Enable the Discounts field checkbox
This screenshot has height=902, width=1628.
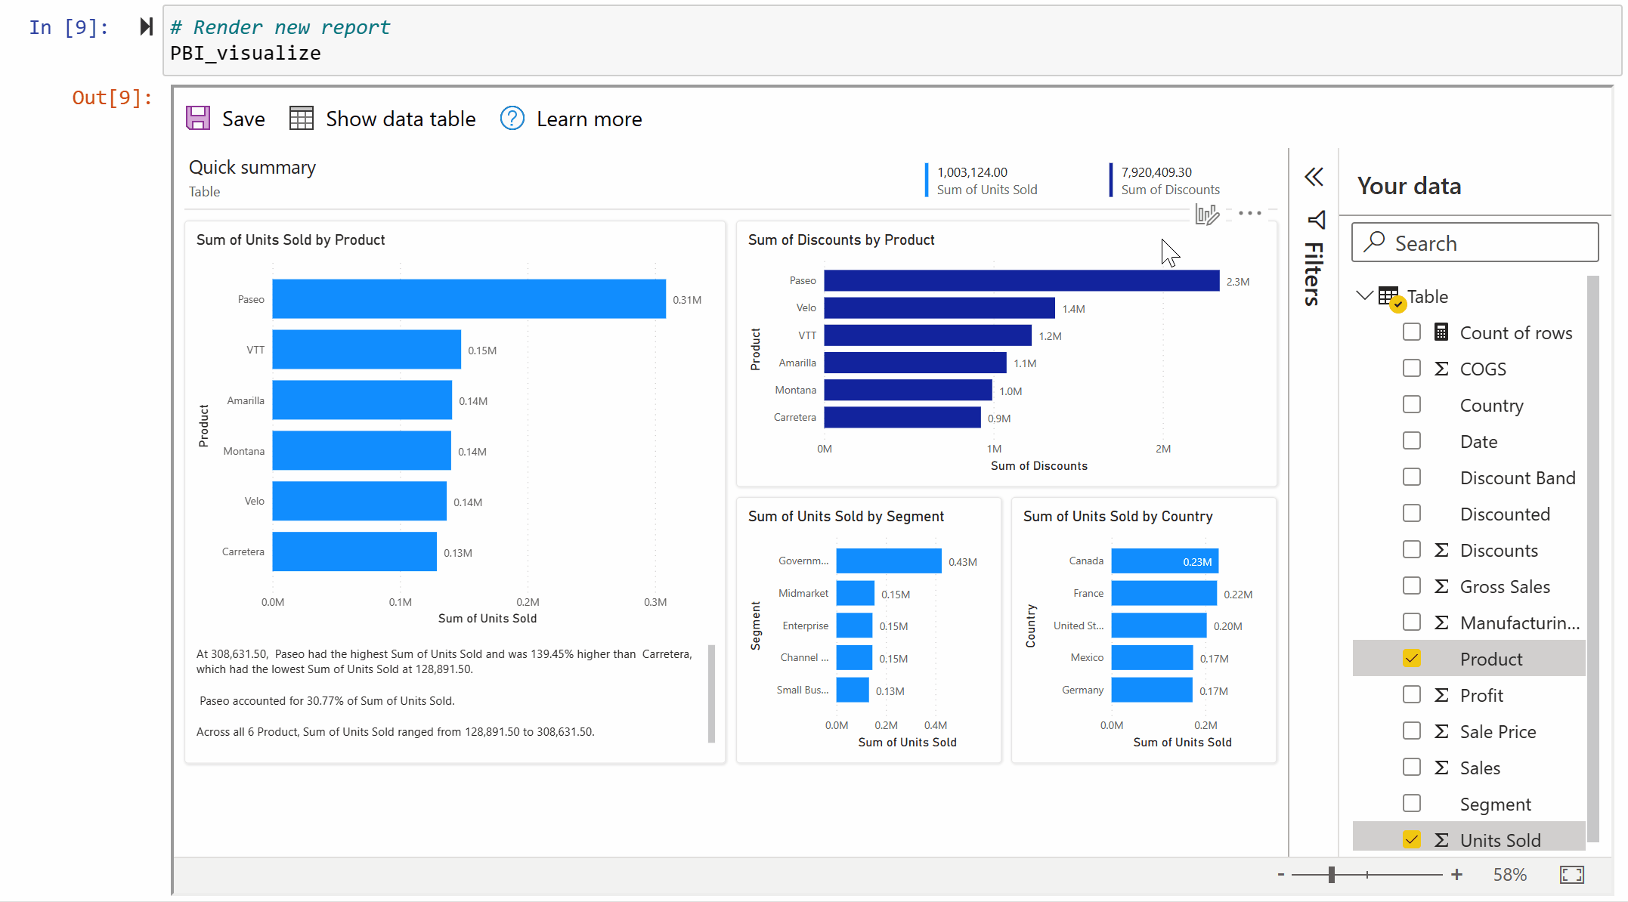(1411, 550)
